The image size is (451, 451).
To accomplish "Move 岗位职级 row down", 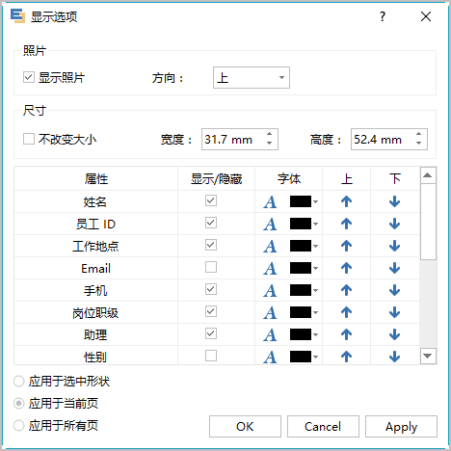I will [x=394, y=312].
